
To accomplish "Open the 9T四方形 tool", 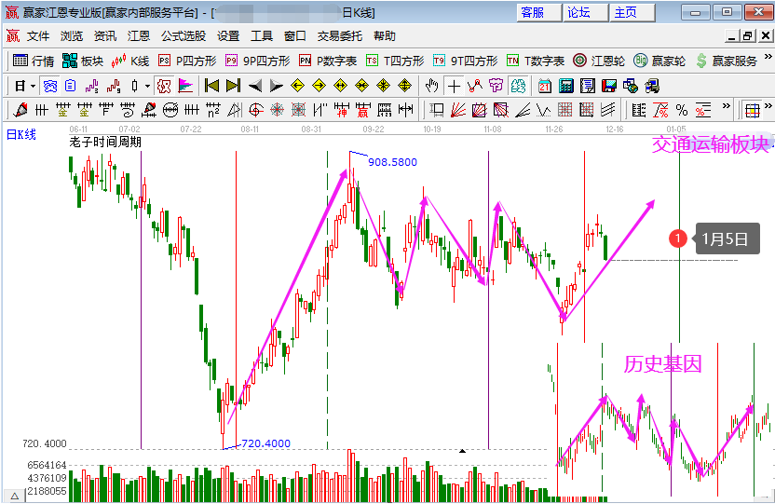I will tap(465, 61).
